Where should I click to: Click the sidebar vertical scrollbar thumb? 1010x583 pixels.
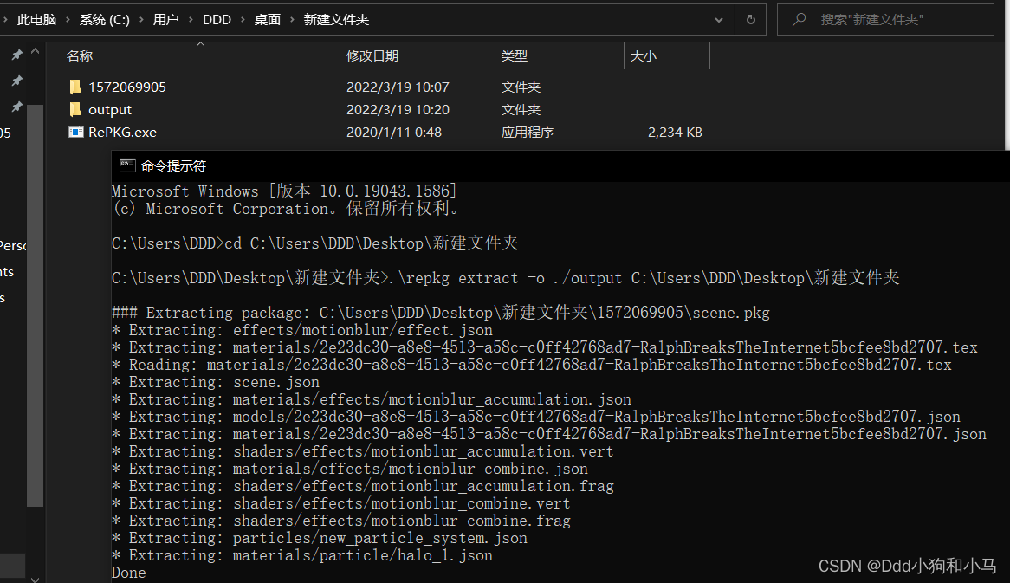[35, 306]
